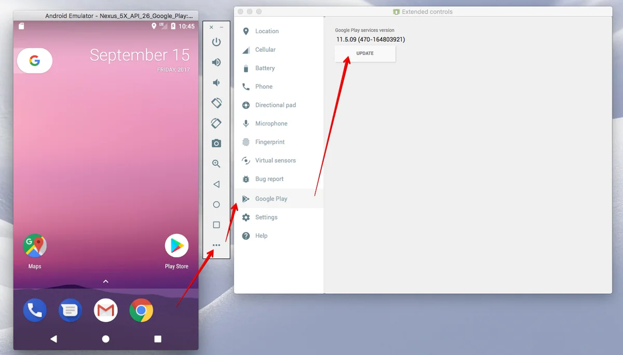Go to the Fingerprint section
This screenshot has height=355, width=623.
[279, 142]
